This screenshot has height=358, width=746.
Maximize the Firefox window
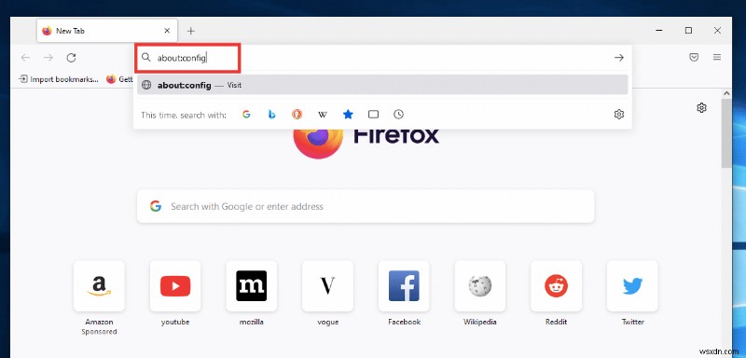click(x=688, y=31)
